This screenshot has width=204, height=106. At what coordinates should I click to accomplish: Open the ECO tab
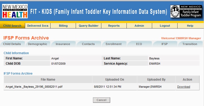(139, 44)
